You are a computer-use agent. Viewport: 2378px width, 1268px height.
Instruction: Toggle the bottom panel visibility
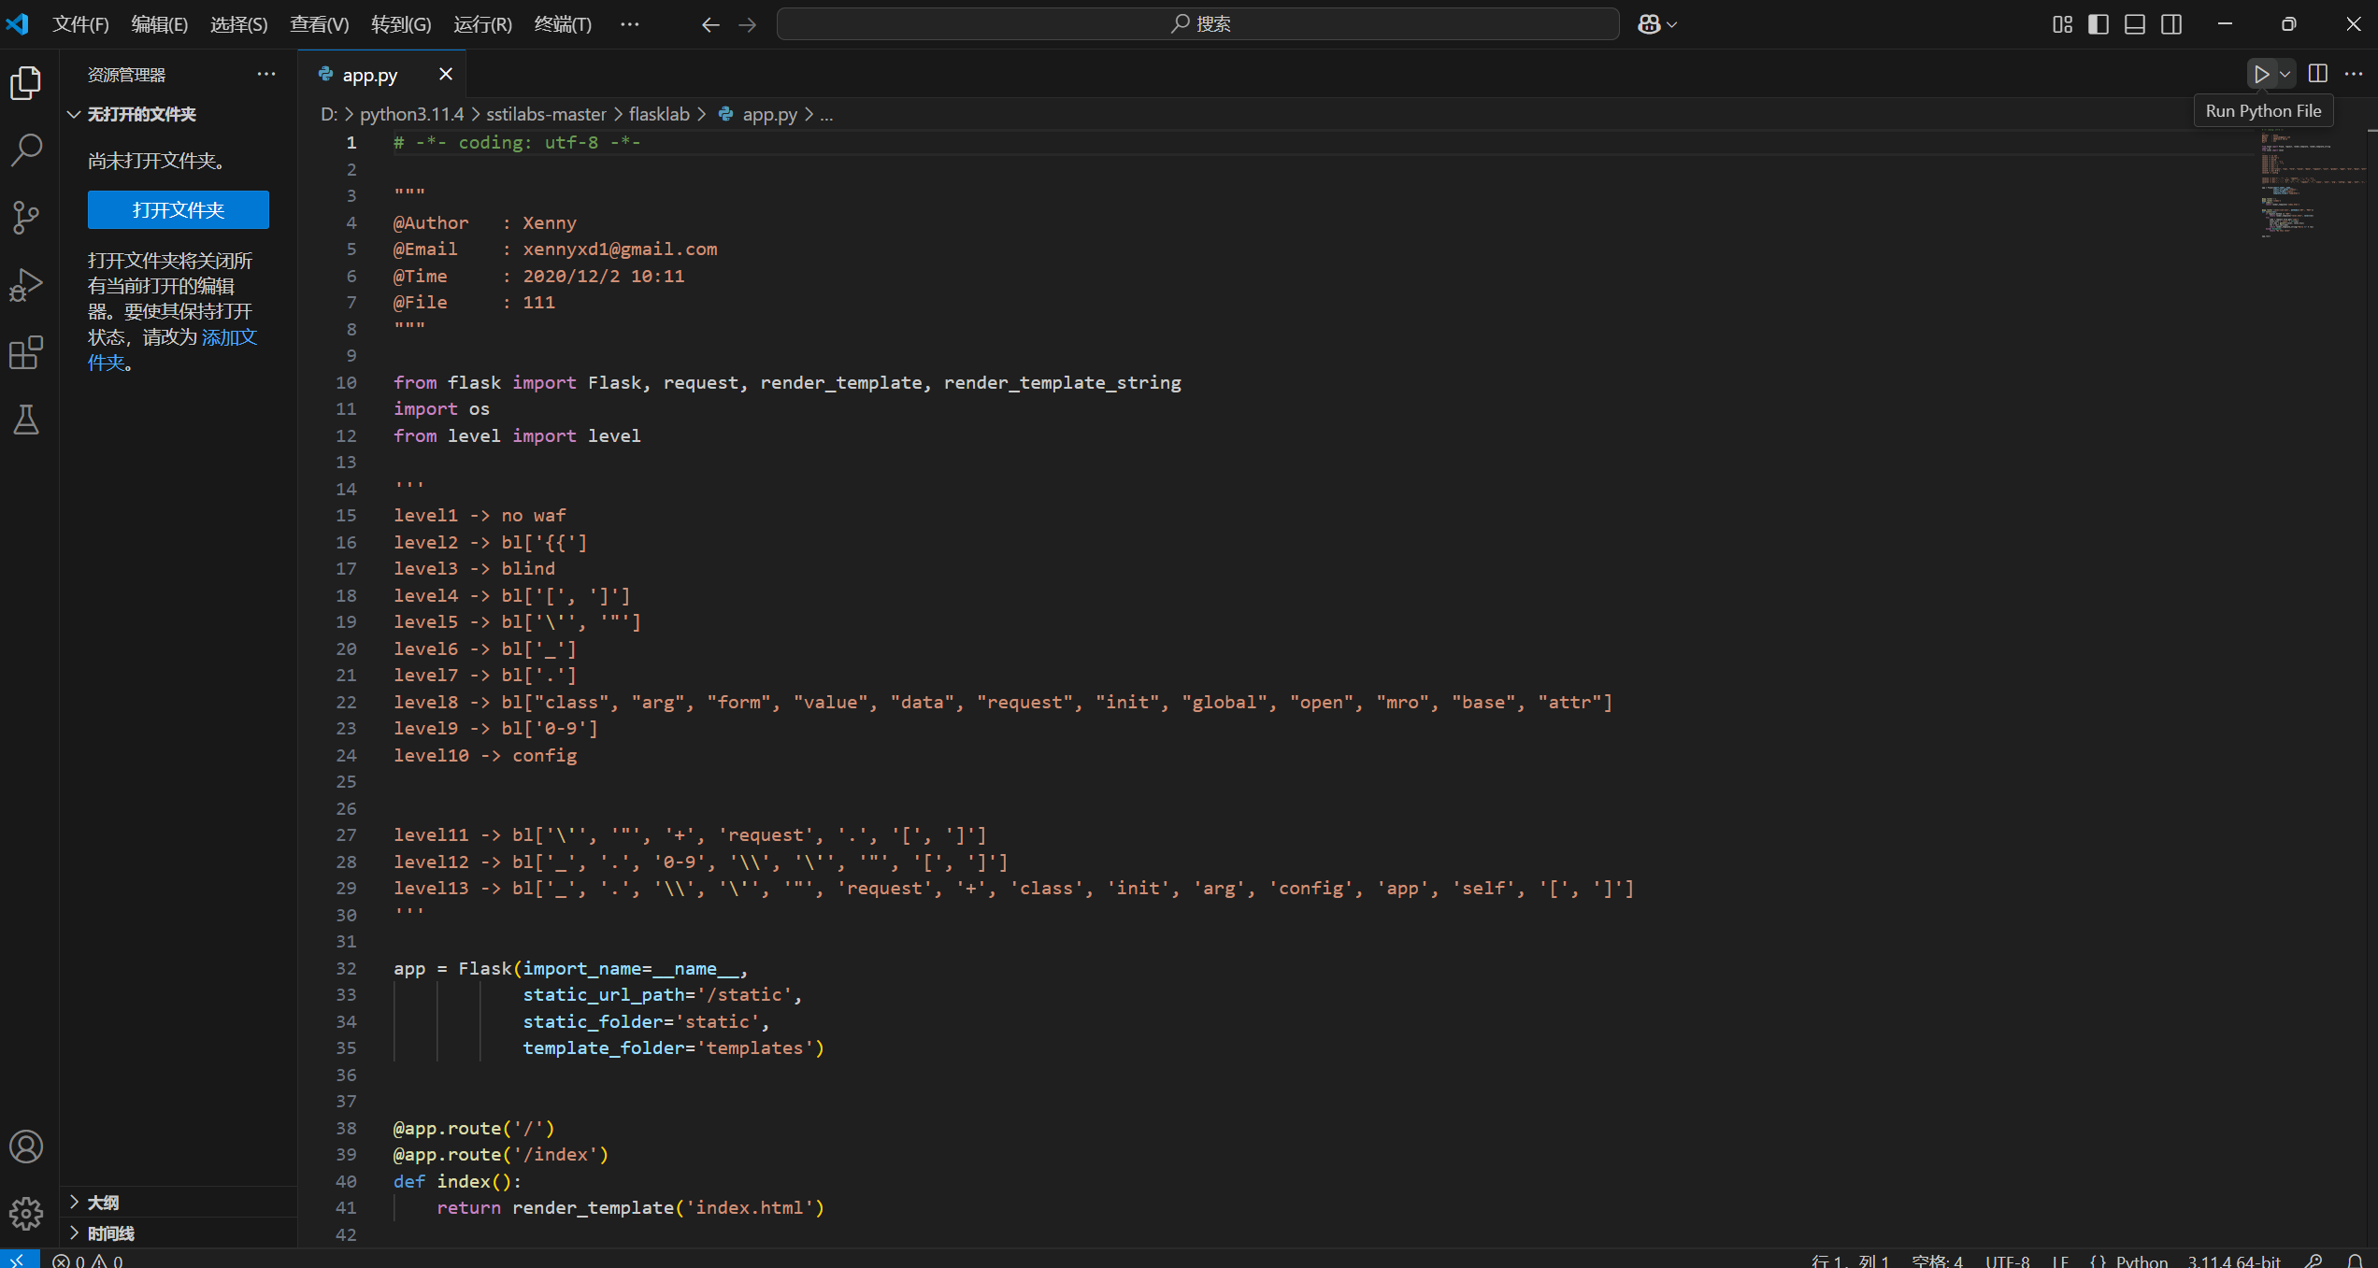point(2135,24)
